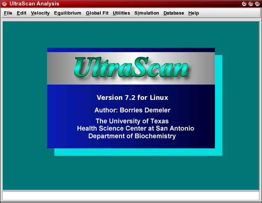262x203 pixels.
Task: Select the Global Fit menu
Action: coord(97,13)
